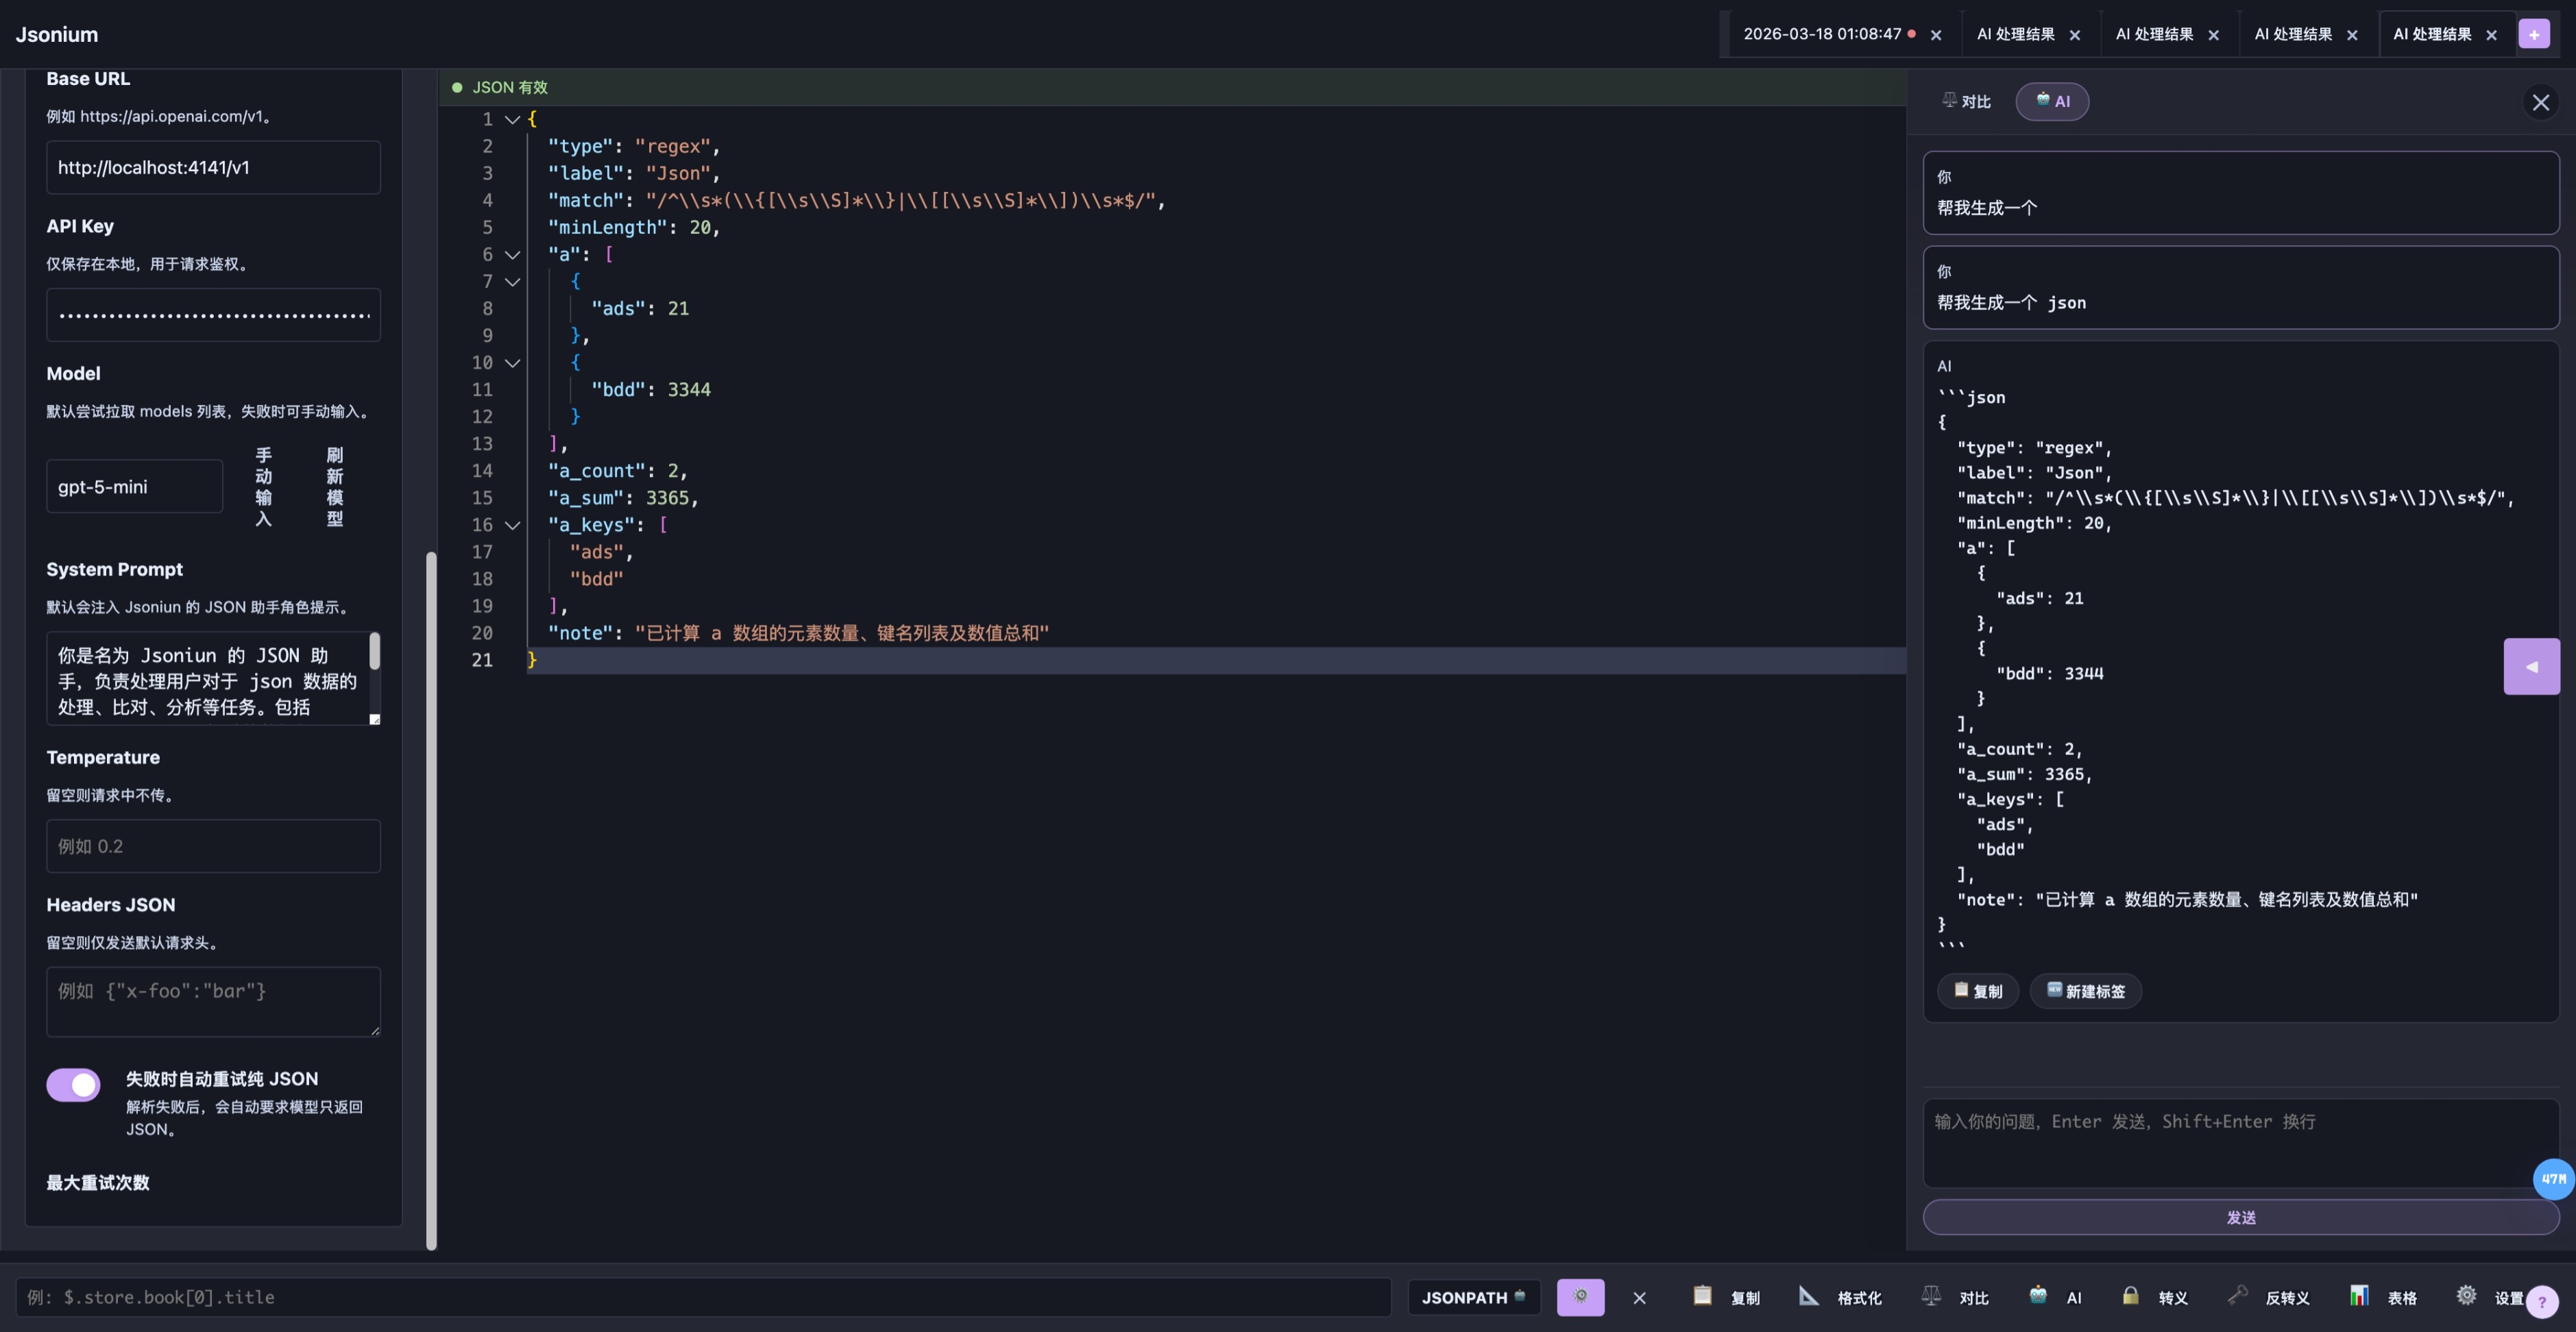The width and height of the screenshot is (2576, 1332).
Task: Focus the Temperature field
Action: pos(213,846)
